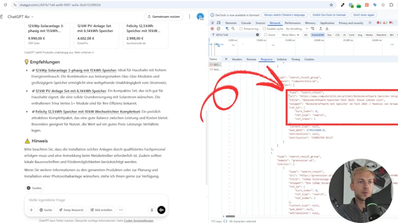Enable the Preserve log checkbox

(241, 29)
